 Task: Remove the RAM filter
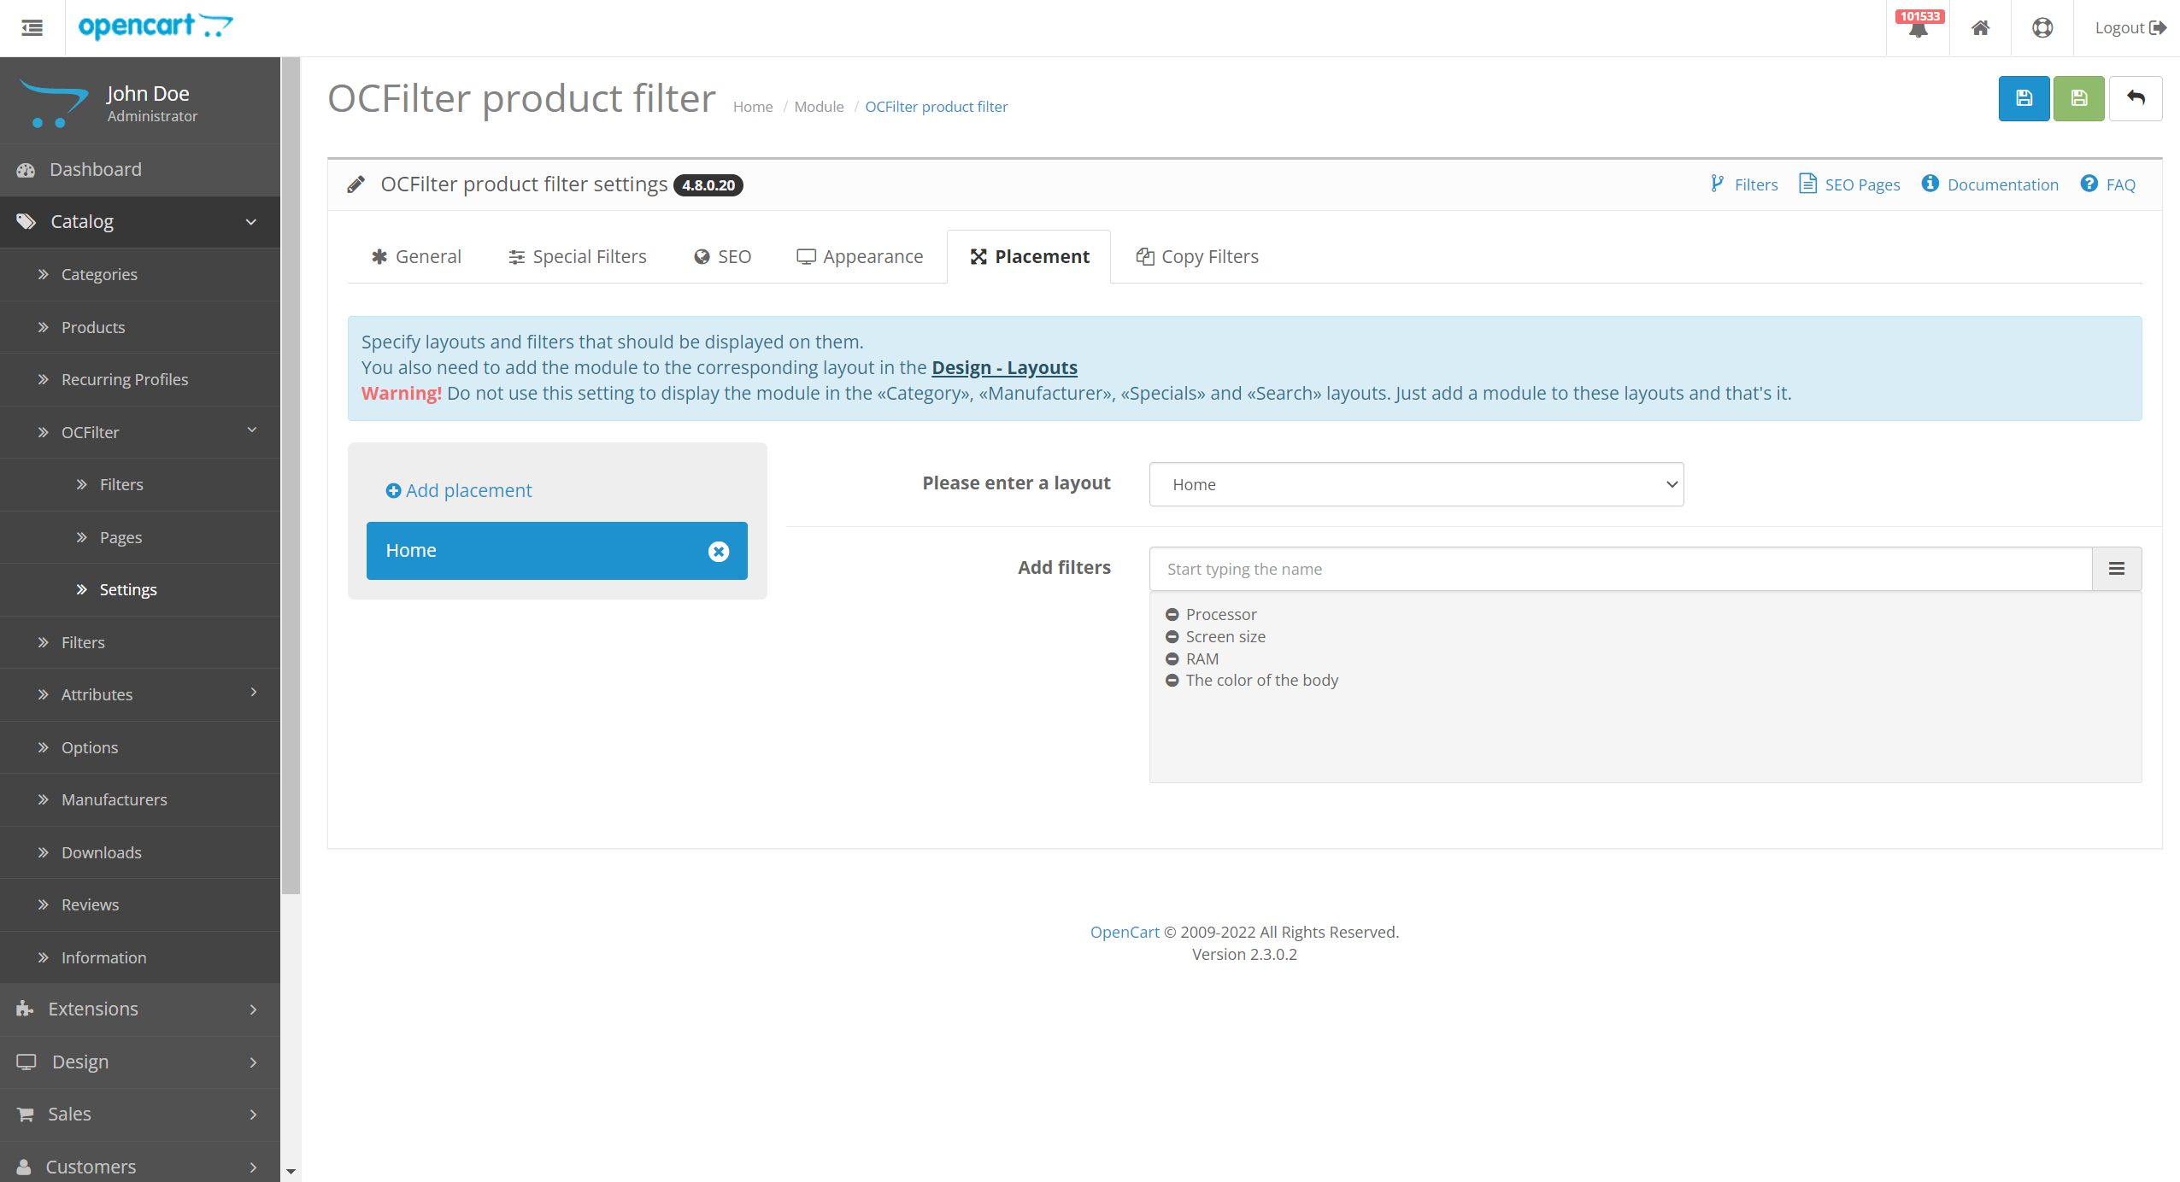click(1172, 658)
